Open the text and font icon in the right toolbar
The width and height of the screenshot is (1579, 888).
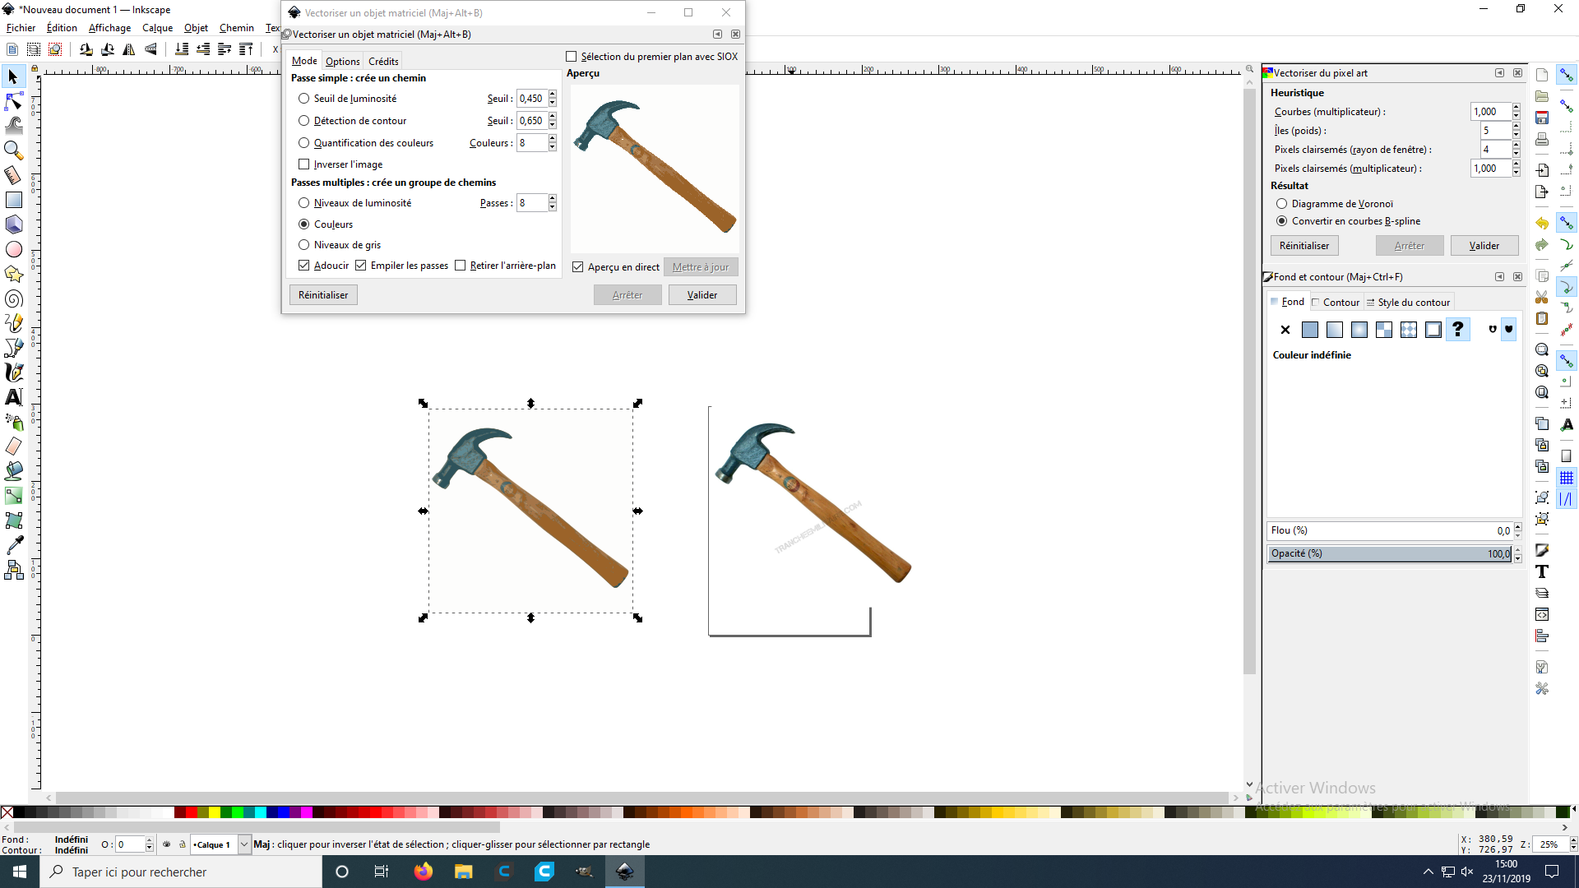point(1542,571)
